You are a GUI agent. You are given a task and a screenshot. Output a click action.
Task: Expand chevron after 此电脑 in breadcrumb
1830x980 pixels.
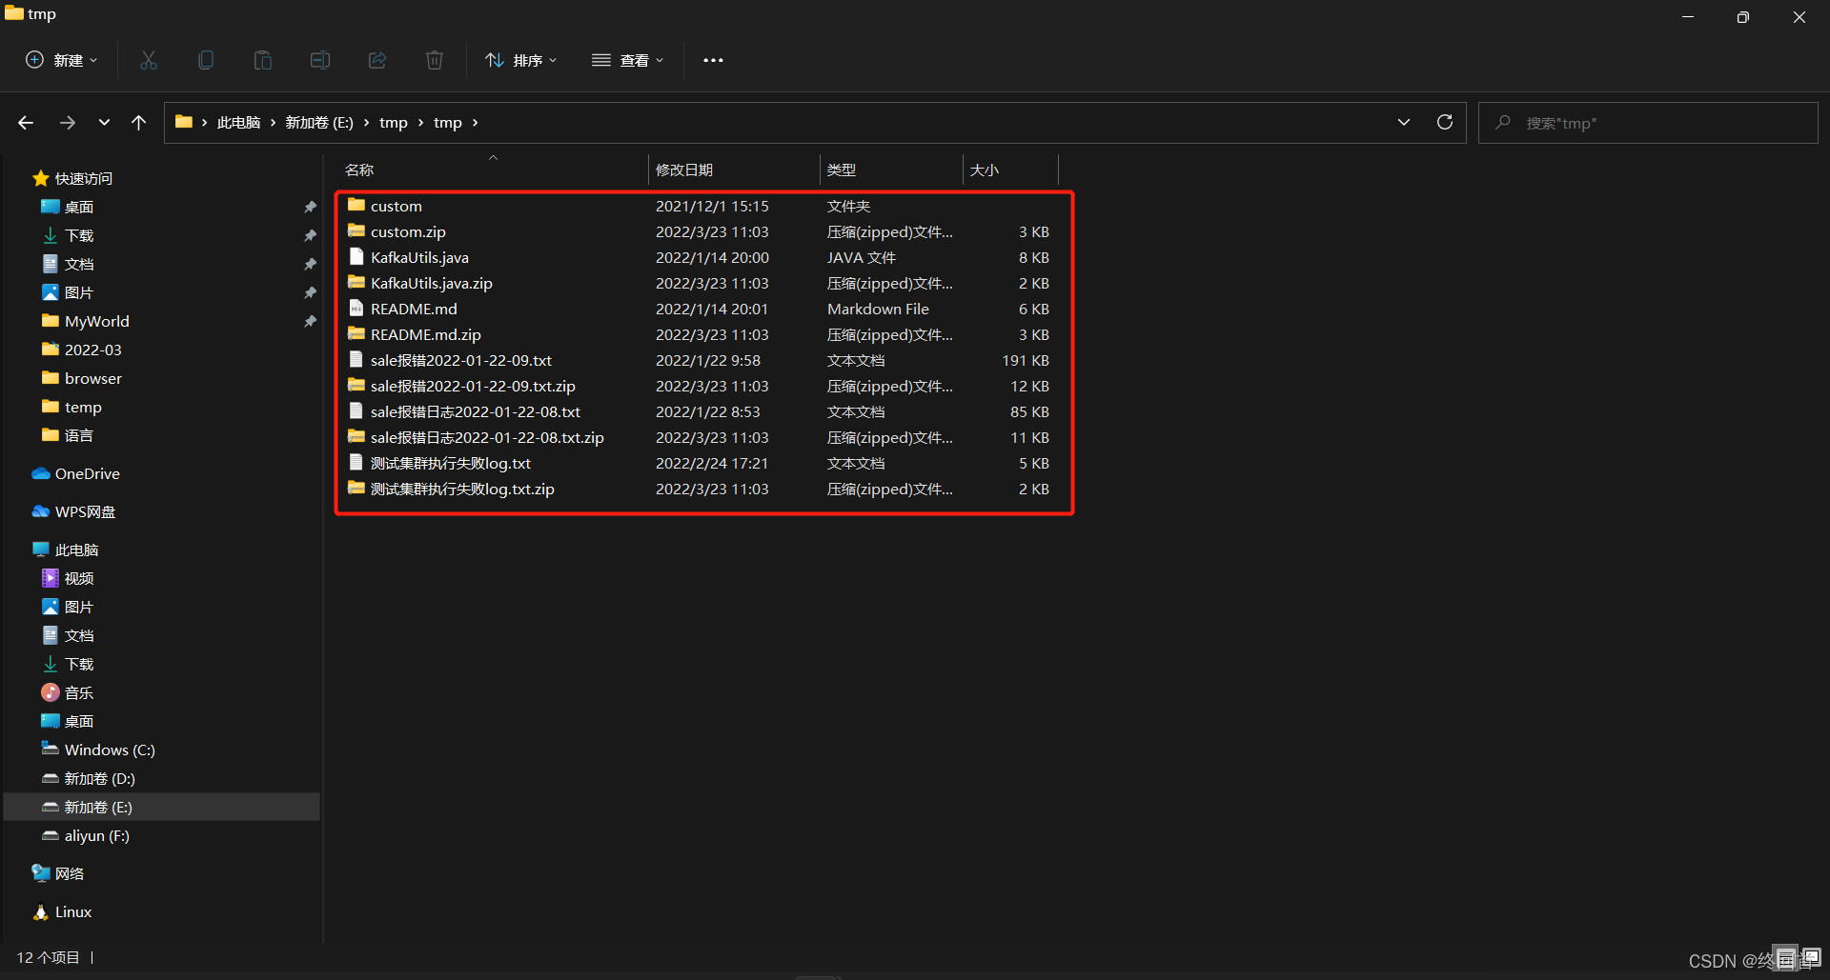coord(273,123)
